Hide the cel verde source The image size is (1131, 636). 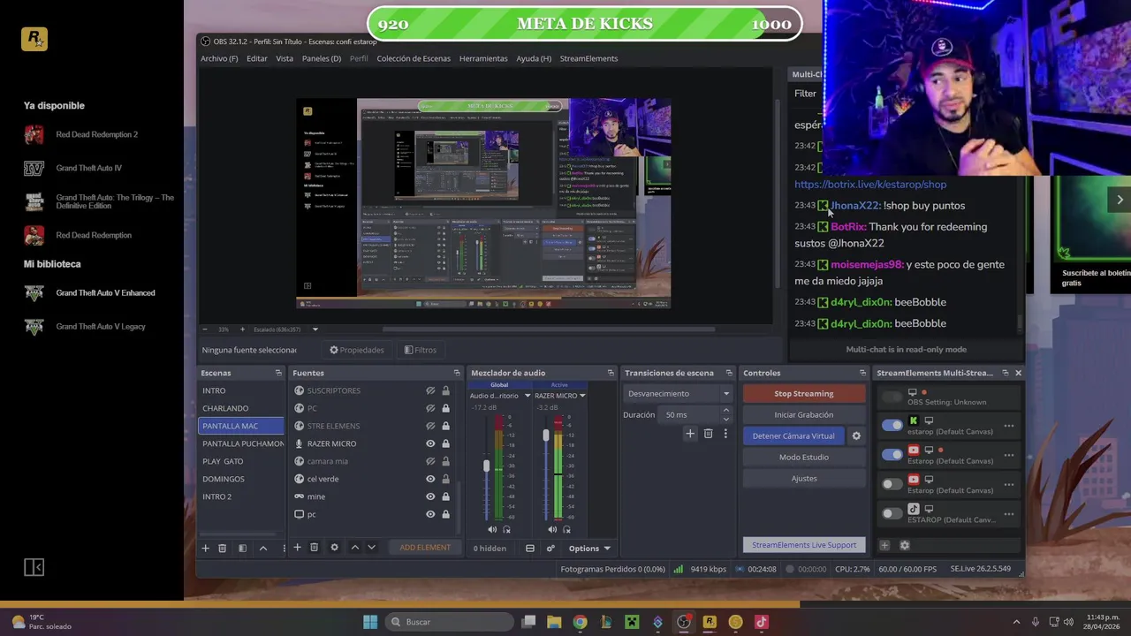click(430, 479)
